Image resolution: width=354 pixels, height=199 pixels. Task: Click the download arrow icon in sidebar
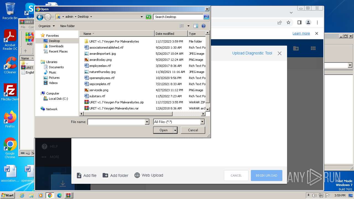[x=63, y=183]
